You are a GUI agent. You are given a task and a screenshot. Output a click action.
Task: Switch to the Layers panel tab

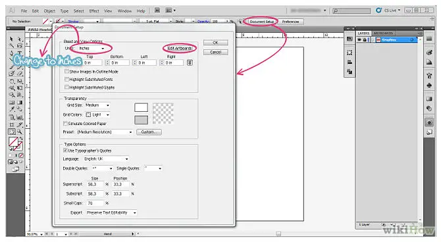363,33
